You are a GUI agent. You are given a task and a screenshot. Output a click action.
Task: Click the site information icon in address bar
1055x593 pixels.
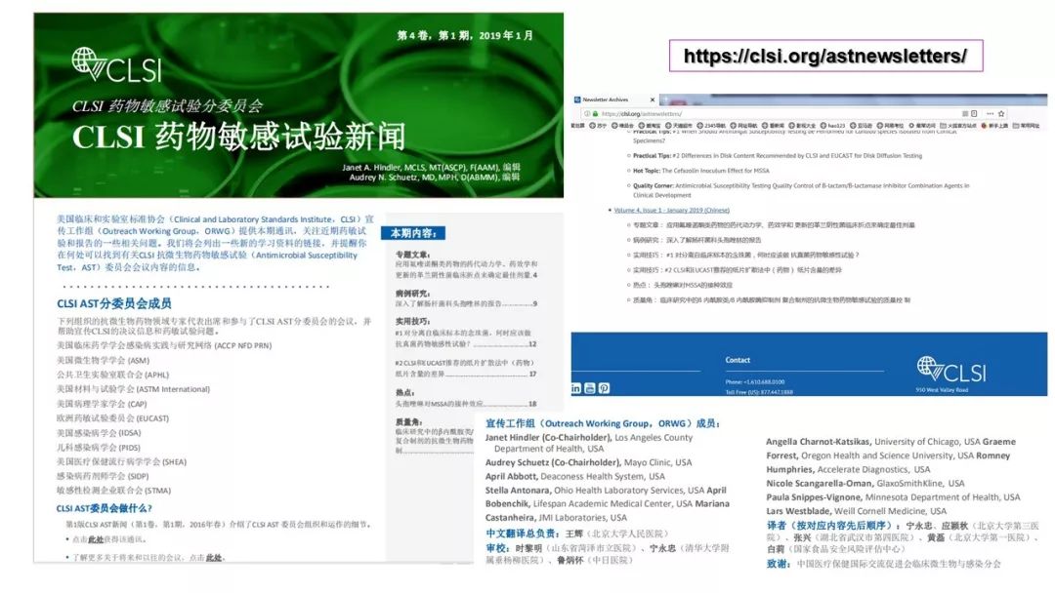(587, 113)
